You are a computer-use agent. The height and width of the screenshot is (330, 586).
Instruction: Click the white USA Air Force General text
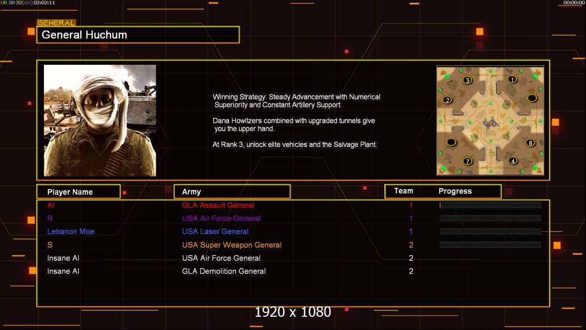[221, 258]
